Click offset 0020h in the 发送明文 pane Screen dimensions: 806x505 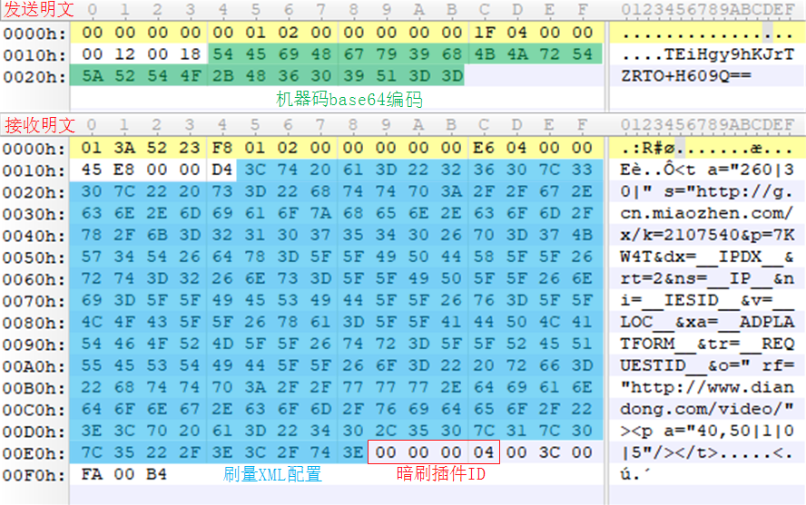click(34, 76)
